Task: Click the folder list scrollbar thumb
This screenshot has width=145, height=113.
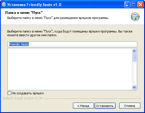Action: point(134,58)
